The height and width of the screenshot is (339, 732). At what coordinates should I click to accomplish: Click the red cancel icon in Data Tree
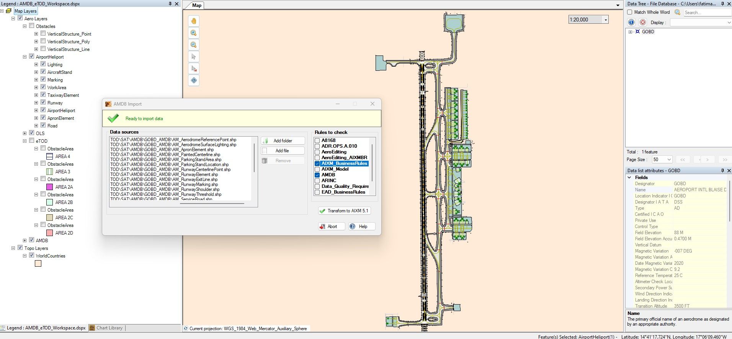point(643,22)
